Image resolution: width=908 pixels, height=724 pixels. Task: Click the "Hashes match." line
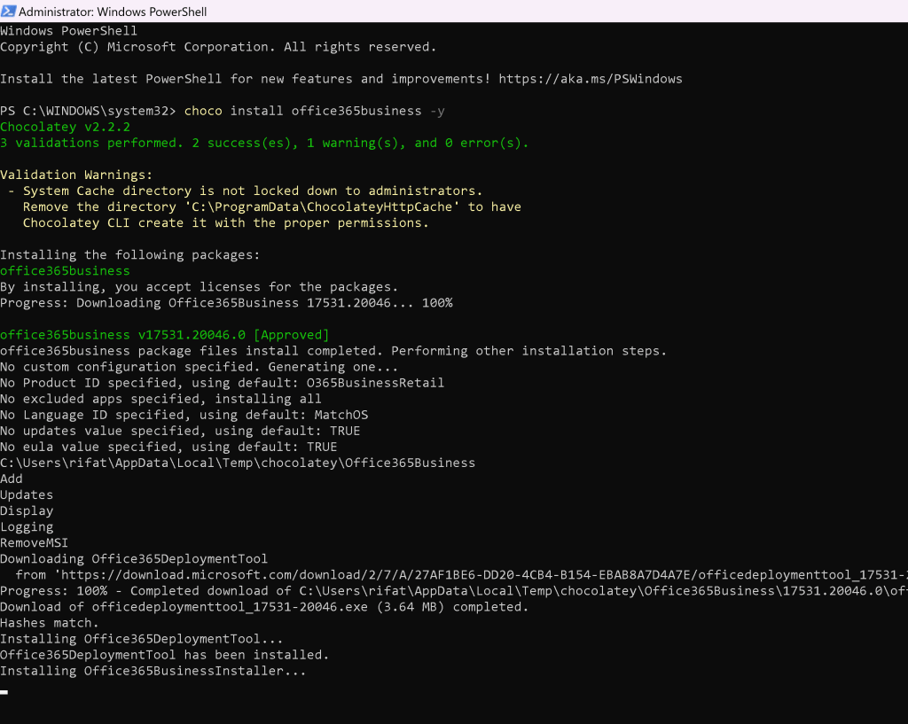(x=50, y=623)
